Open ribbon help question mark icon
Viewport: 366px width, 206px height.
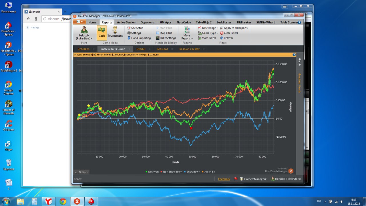point(299,22)
